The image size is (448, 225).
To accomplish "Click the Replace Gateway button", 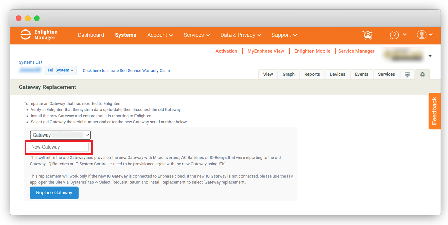I will (x=54, y=193).
